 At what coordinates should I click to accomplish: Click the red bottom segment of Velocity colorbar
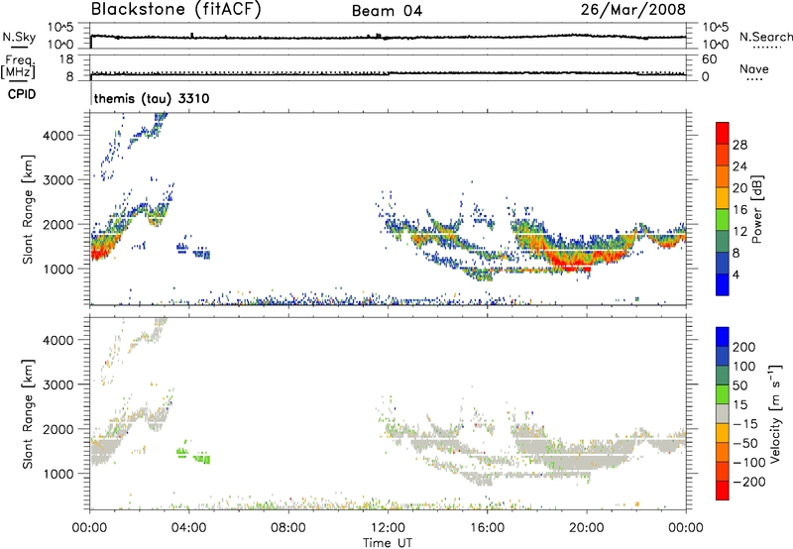pyautogui.click(x=723, y=491)
